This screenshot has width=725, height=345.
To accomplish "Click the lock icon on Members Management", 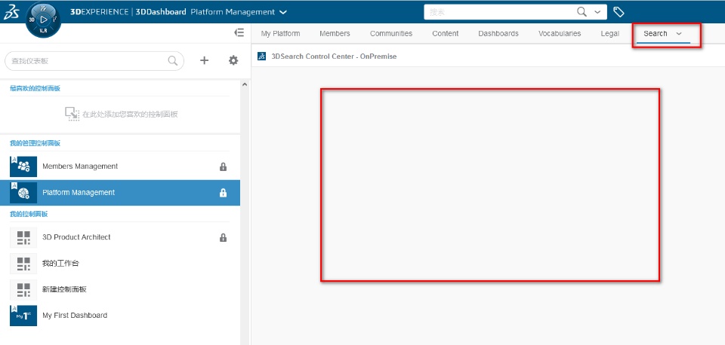I will [223, 166].
